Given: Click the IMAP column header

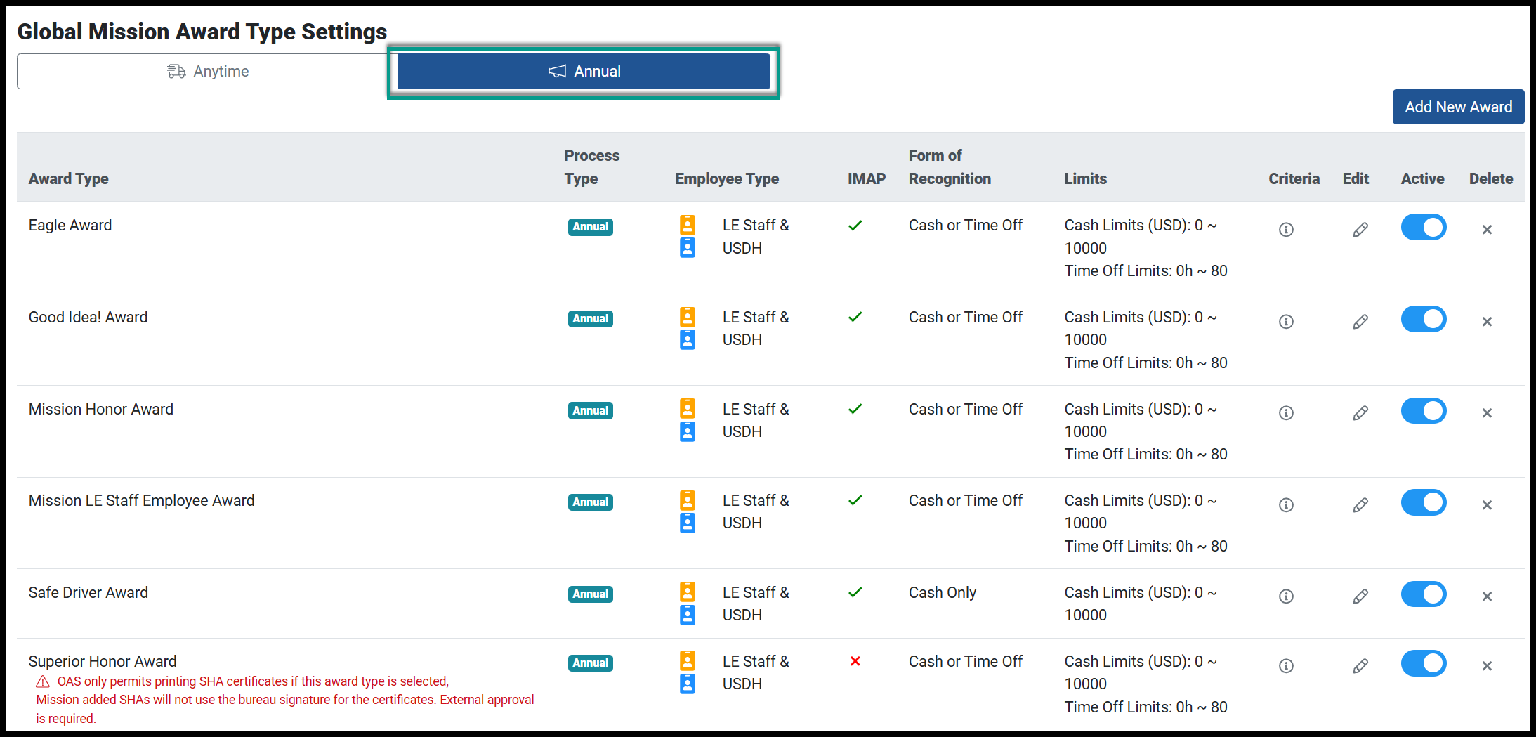Looking at the screenshot, I should 866,178.
